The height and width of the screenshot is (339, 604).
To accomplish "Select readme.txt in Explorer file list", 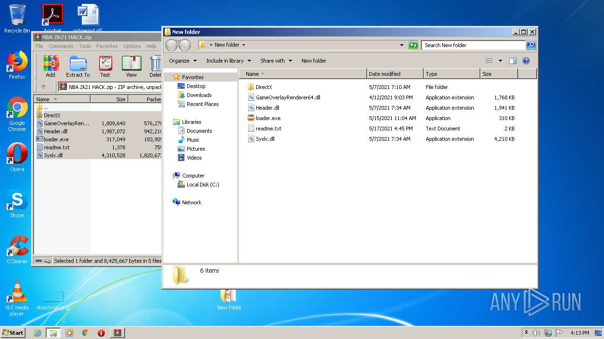I will [268, 129].
